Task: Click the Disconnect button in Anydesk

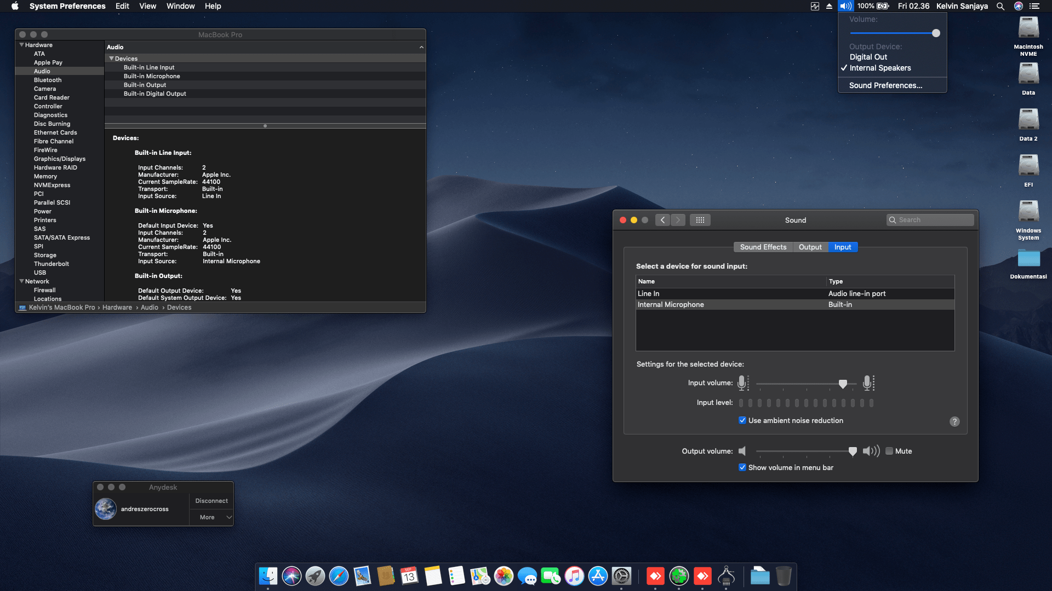Action: (211, 501)
